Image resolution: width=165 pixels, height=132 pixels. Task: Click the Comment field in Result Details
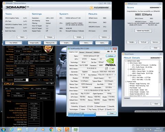coord(145,98)
